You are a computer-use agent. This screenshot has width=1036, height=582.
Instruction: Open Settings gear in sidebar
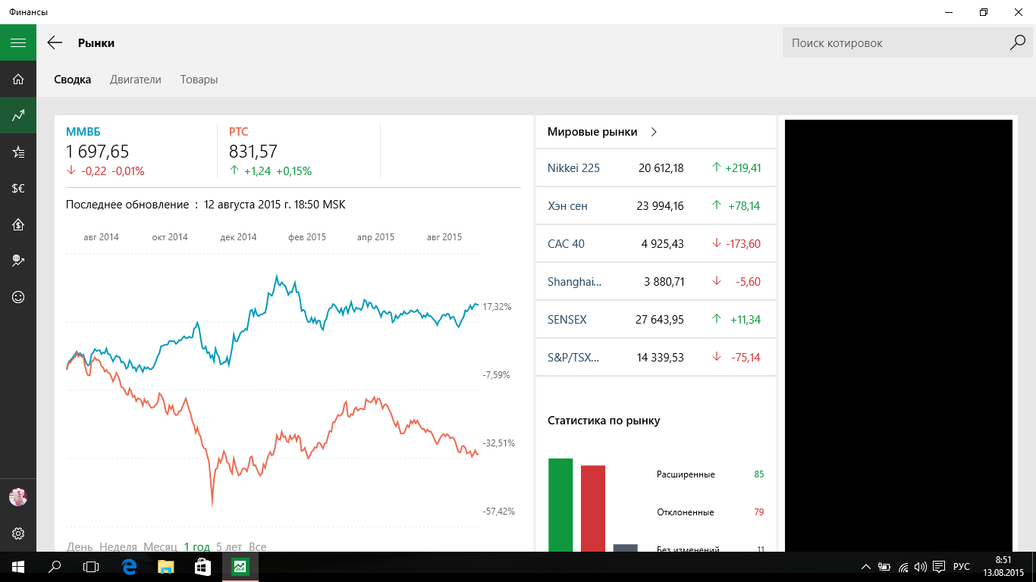pyautogui.click(x=18, y=533)
